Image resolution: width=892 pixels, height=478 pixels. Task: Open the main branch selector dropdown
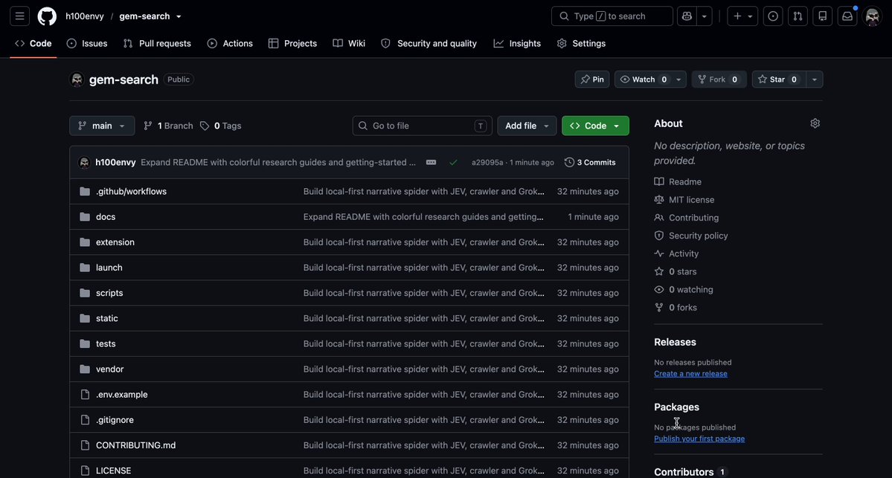coord(102,126)
